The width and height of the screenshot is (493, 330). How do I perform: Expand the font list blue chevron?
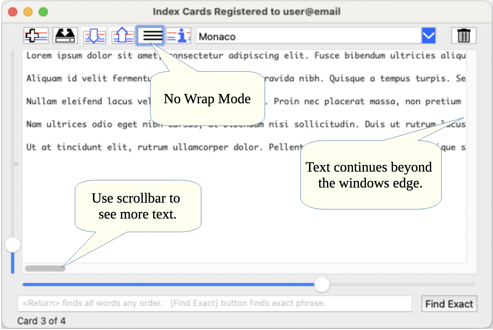tap(428, 36)
